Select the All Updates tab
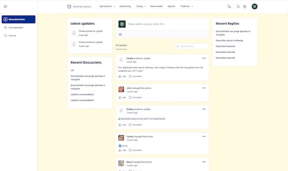The height and width of the screenshot is (171, 288). [x=121, y=45]
